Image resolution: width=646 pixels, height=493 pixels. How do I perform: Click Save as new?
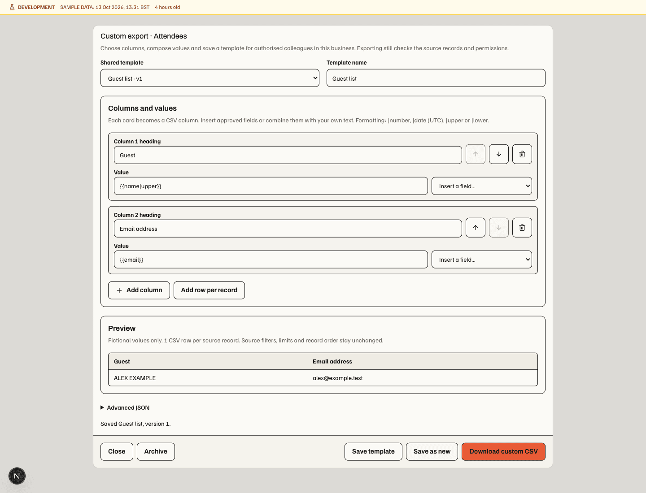coord(432,452)
